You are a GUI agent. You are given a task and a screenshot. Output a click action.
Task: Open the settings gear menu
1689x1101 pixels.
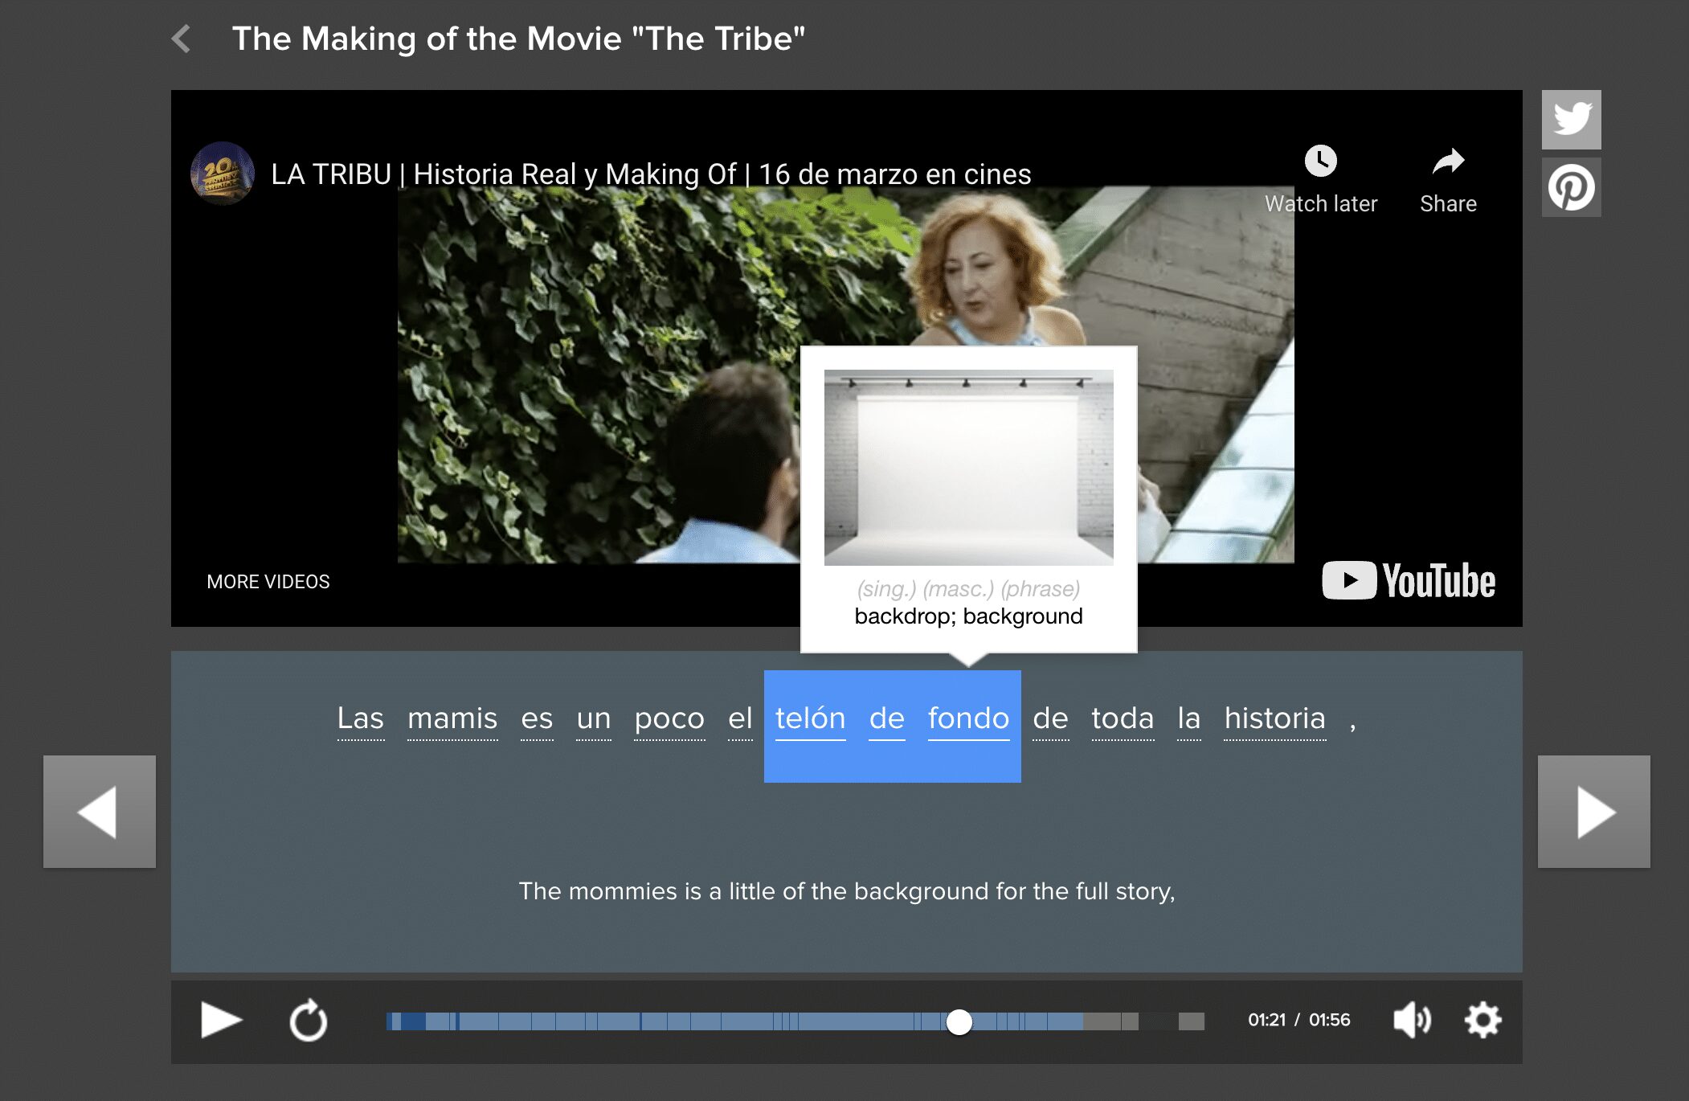(1482, 1021)
